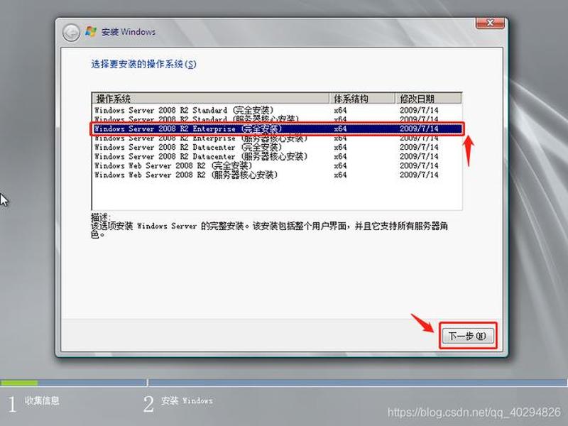
Task: Click the 操作系统 column header
Action: (x=210, y=99)
